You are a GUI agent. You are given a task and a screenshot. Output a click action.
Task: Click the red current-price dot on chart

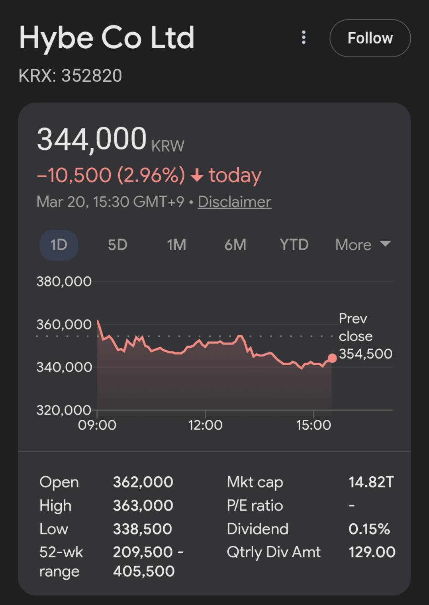coord(332,358)
